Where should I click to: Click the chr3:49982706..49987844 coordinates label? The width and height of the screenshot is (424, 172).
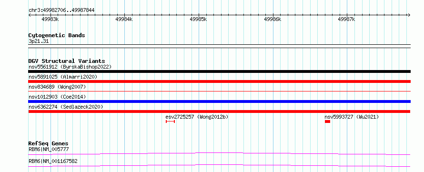[61, 10]
